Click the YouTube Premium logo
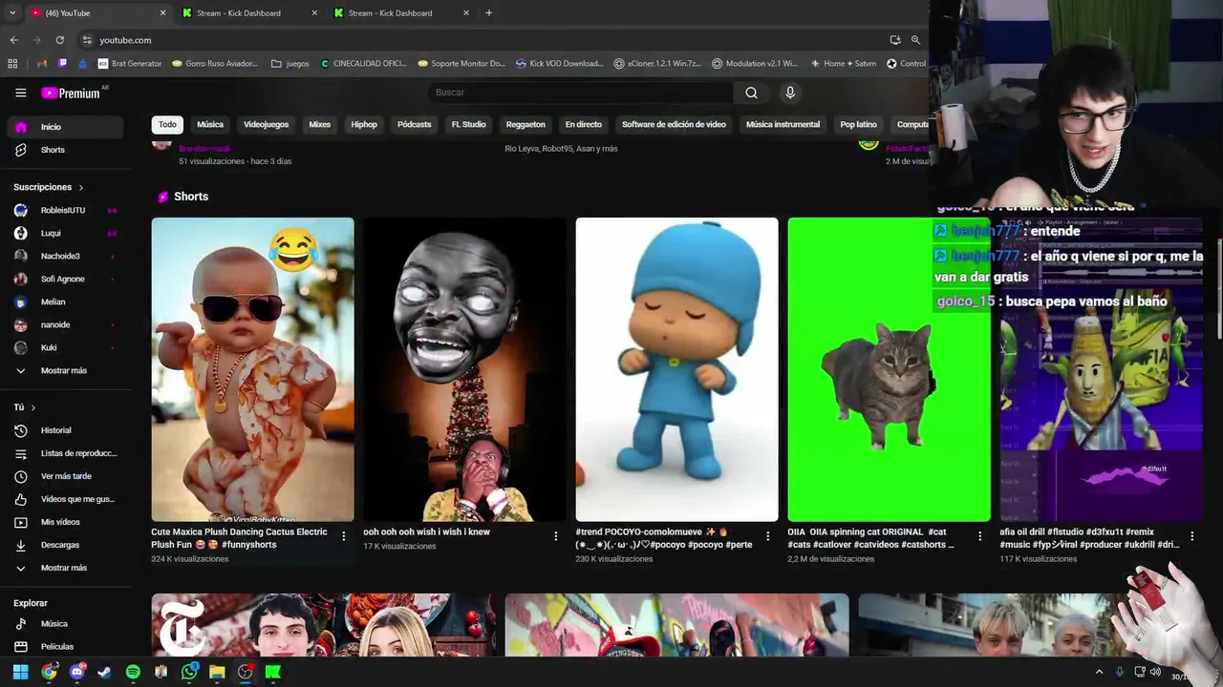This screenshot has width=1223, height=687. (x=71, y=93)
